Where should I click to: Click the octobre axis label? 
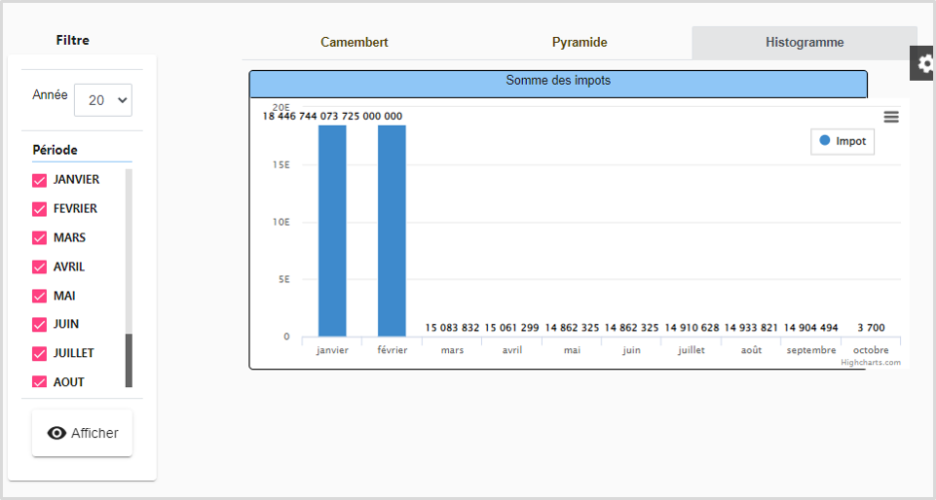coord(871,350)
